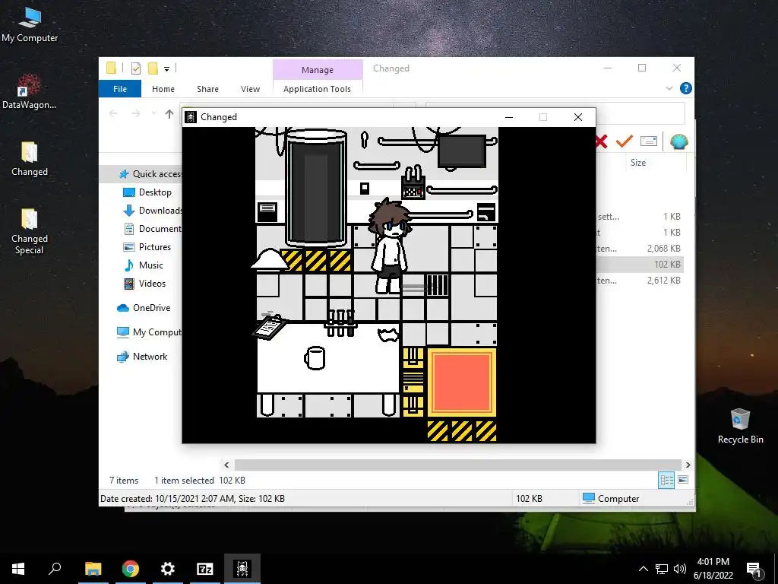This screenshot has height=584, width=778.
Task: Minimize the Changed game window
Action: 508,117
